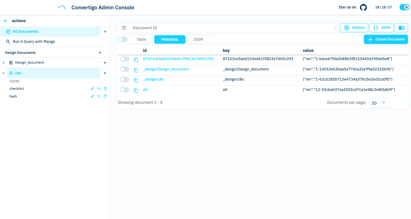Image resolution: width=411 pixels, height=219 pixels.
Task: Open the Documents per page dropdown
Action: click(x=379, y=103)
